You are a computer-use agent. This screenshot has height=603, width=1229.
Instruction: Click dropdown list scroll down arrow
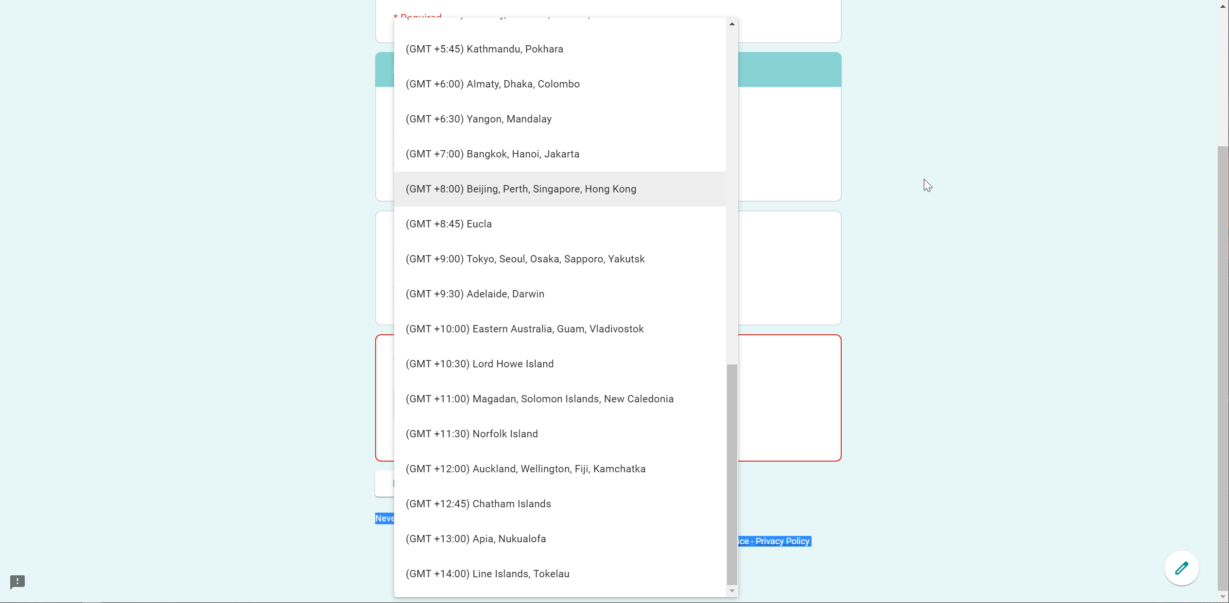click(x=732, y=591)
